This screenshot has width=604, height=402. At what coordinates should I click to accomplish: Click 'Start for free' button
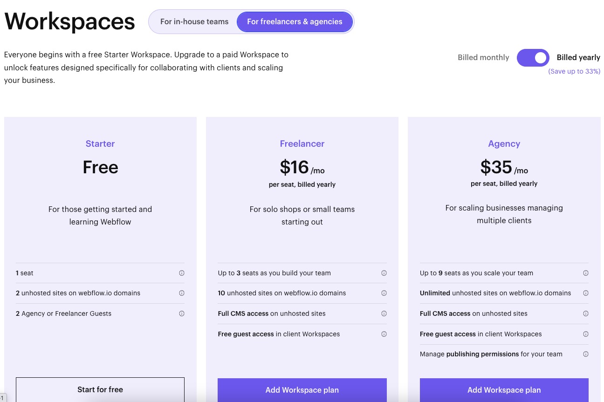pos(100,390)
